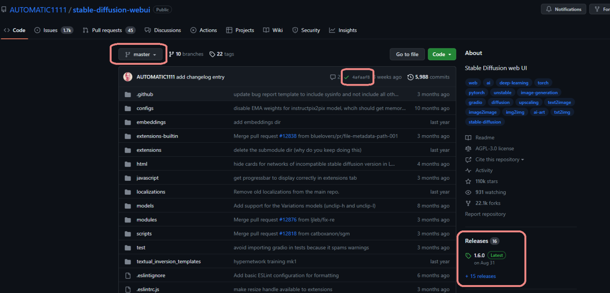The height and width of the screenshot is (293, 610).
Task: Open pull request #12838 link
Action: pos(288,136)
